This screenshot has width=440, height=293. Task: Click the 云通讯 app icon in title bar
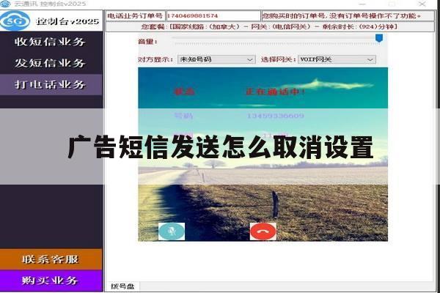pos(6,4)
